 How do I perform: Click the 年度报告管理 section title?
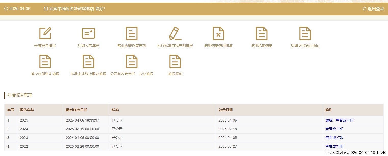tap(20, 95)
